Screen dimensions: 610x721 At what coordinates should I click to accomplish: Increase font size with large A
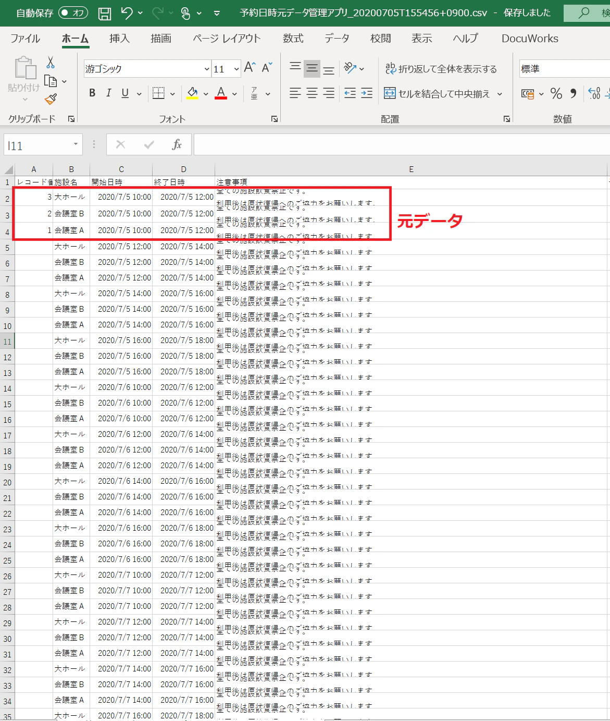250,68
